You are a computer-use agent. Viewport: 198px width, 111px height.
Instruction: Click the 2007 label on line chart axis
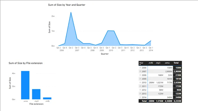pyautogui.click(x=77, y=50)
